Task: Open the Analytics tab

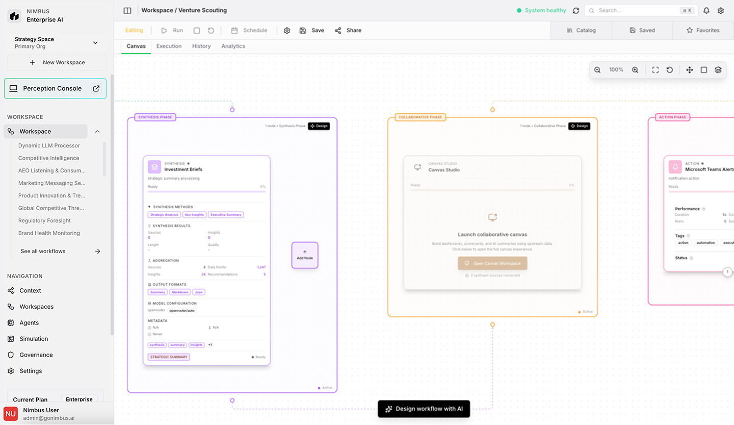Action: tap(233, 46)
